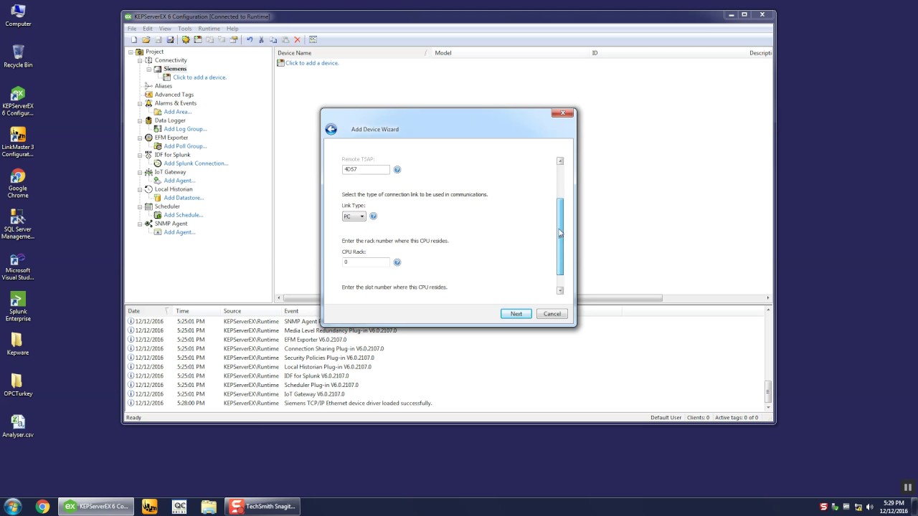Screen dimensions: 918x516
Task: Click the CPU Rack input field
Action: [366, 262]
